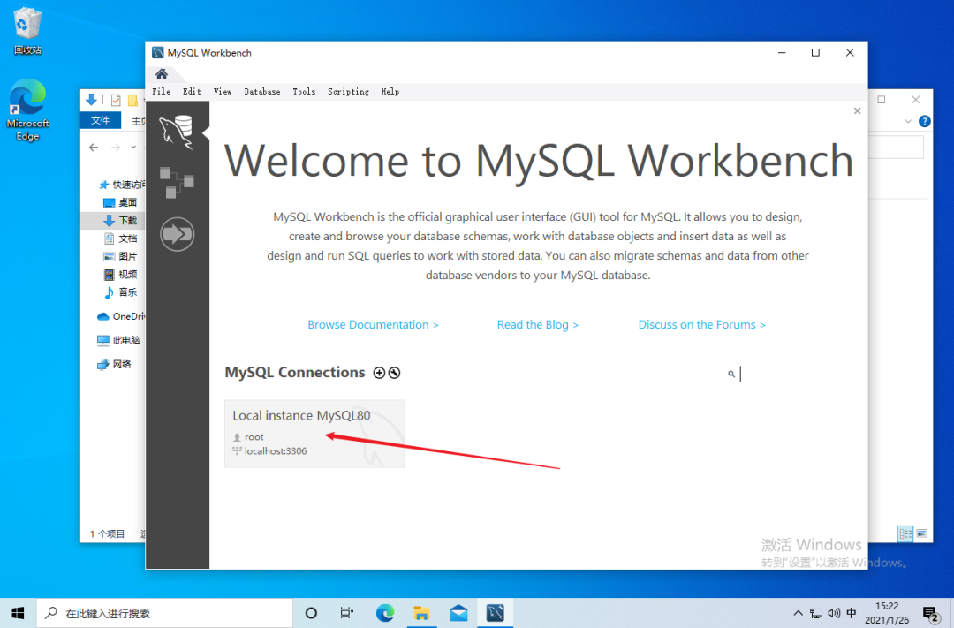Image resolution: width=954 pixels, height=628 pixels.
Task: Select 快速访问 in File Explorer navigation
Action: point(122,185)
